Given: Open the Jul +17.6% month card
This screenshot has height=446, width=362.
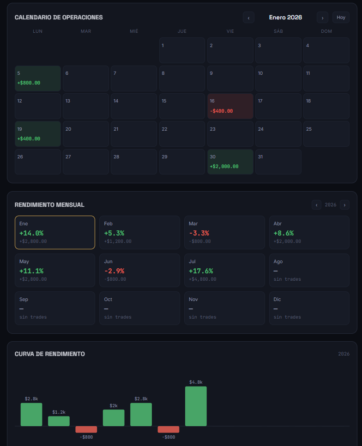Looking at the screenshot, I should (x=224, y=270).
